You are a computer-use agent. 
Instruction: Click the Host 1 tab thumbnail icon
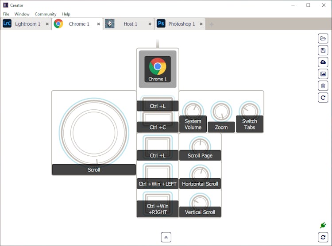click(110, 24)
